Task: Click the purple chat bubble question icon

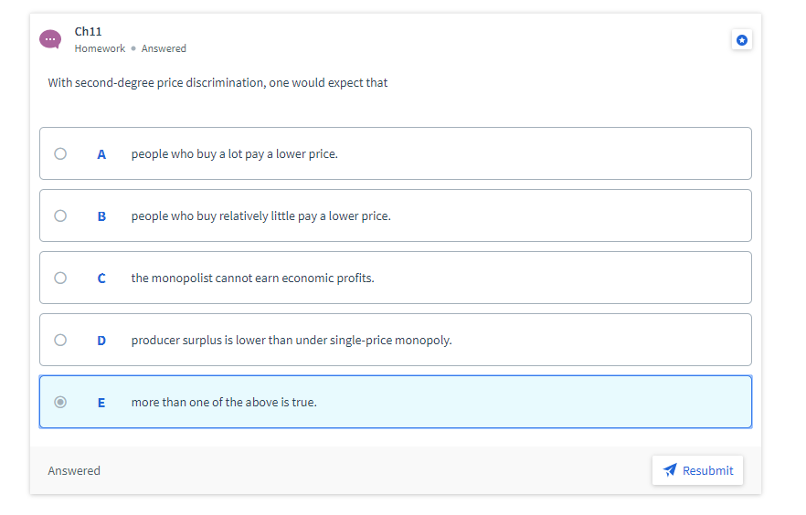Action: tap(50, 39)
